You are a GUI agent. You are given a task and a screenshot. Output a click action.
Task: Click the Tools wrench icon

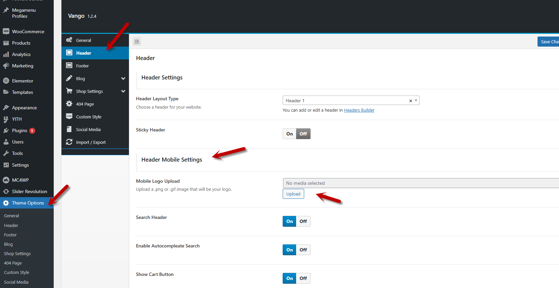pyautogui.click(x=6, y=153)
